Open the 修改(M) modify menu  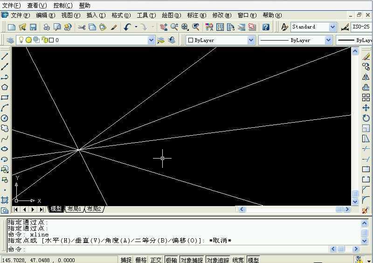pyautogui.click(x=222, y=15)
